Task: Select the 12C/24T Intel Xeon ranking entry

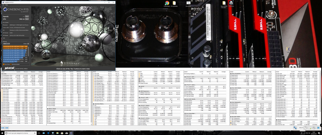Action: [x=15, y=59]
